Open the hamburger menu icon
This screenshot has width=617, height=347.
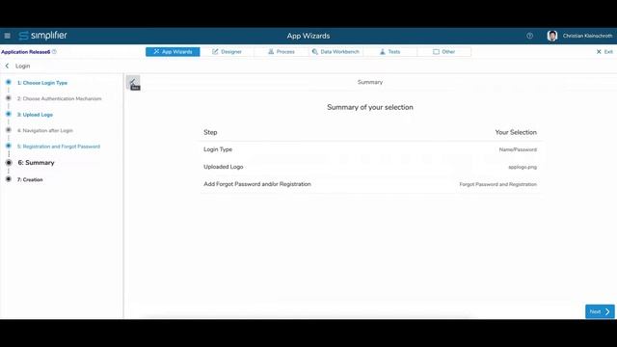tap(7, 36)
